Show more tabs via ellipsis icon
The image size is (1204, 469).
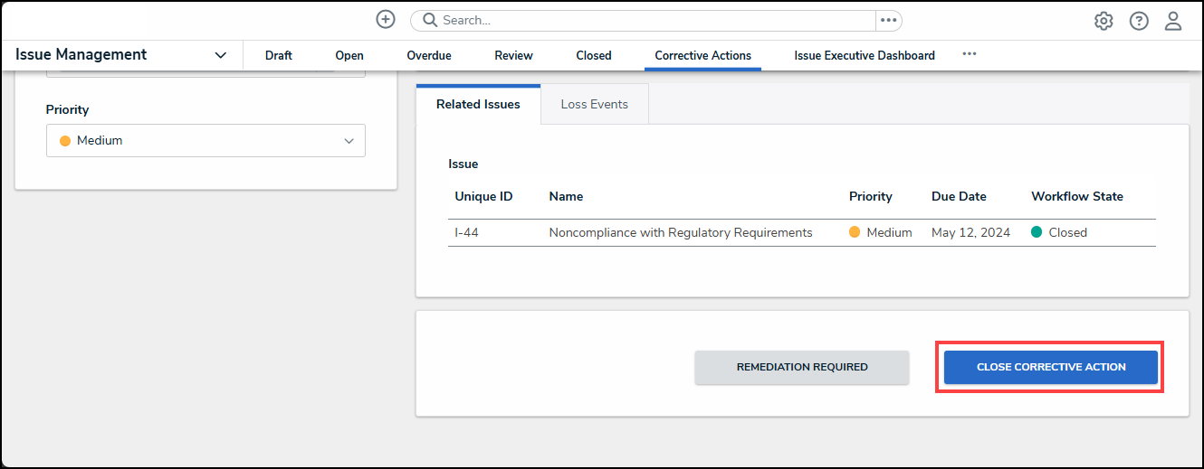click(x=970, y=54)
